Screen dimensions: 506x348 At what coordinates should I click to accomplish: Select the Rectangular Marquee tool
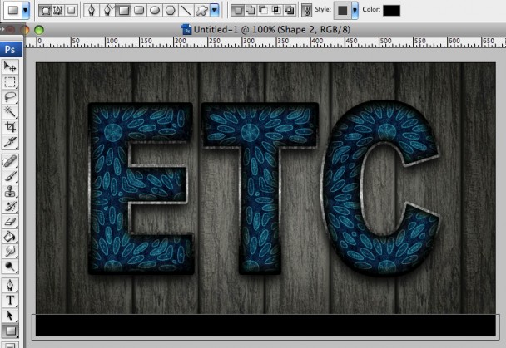point(10,82)
